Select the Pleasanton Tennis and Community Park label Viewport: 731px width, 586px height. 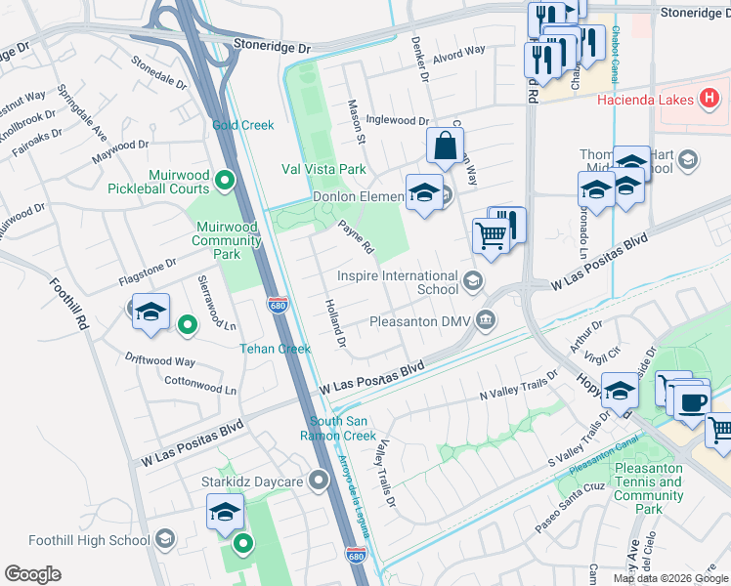pyautogui.click(x=649, y=488)
